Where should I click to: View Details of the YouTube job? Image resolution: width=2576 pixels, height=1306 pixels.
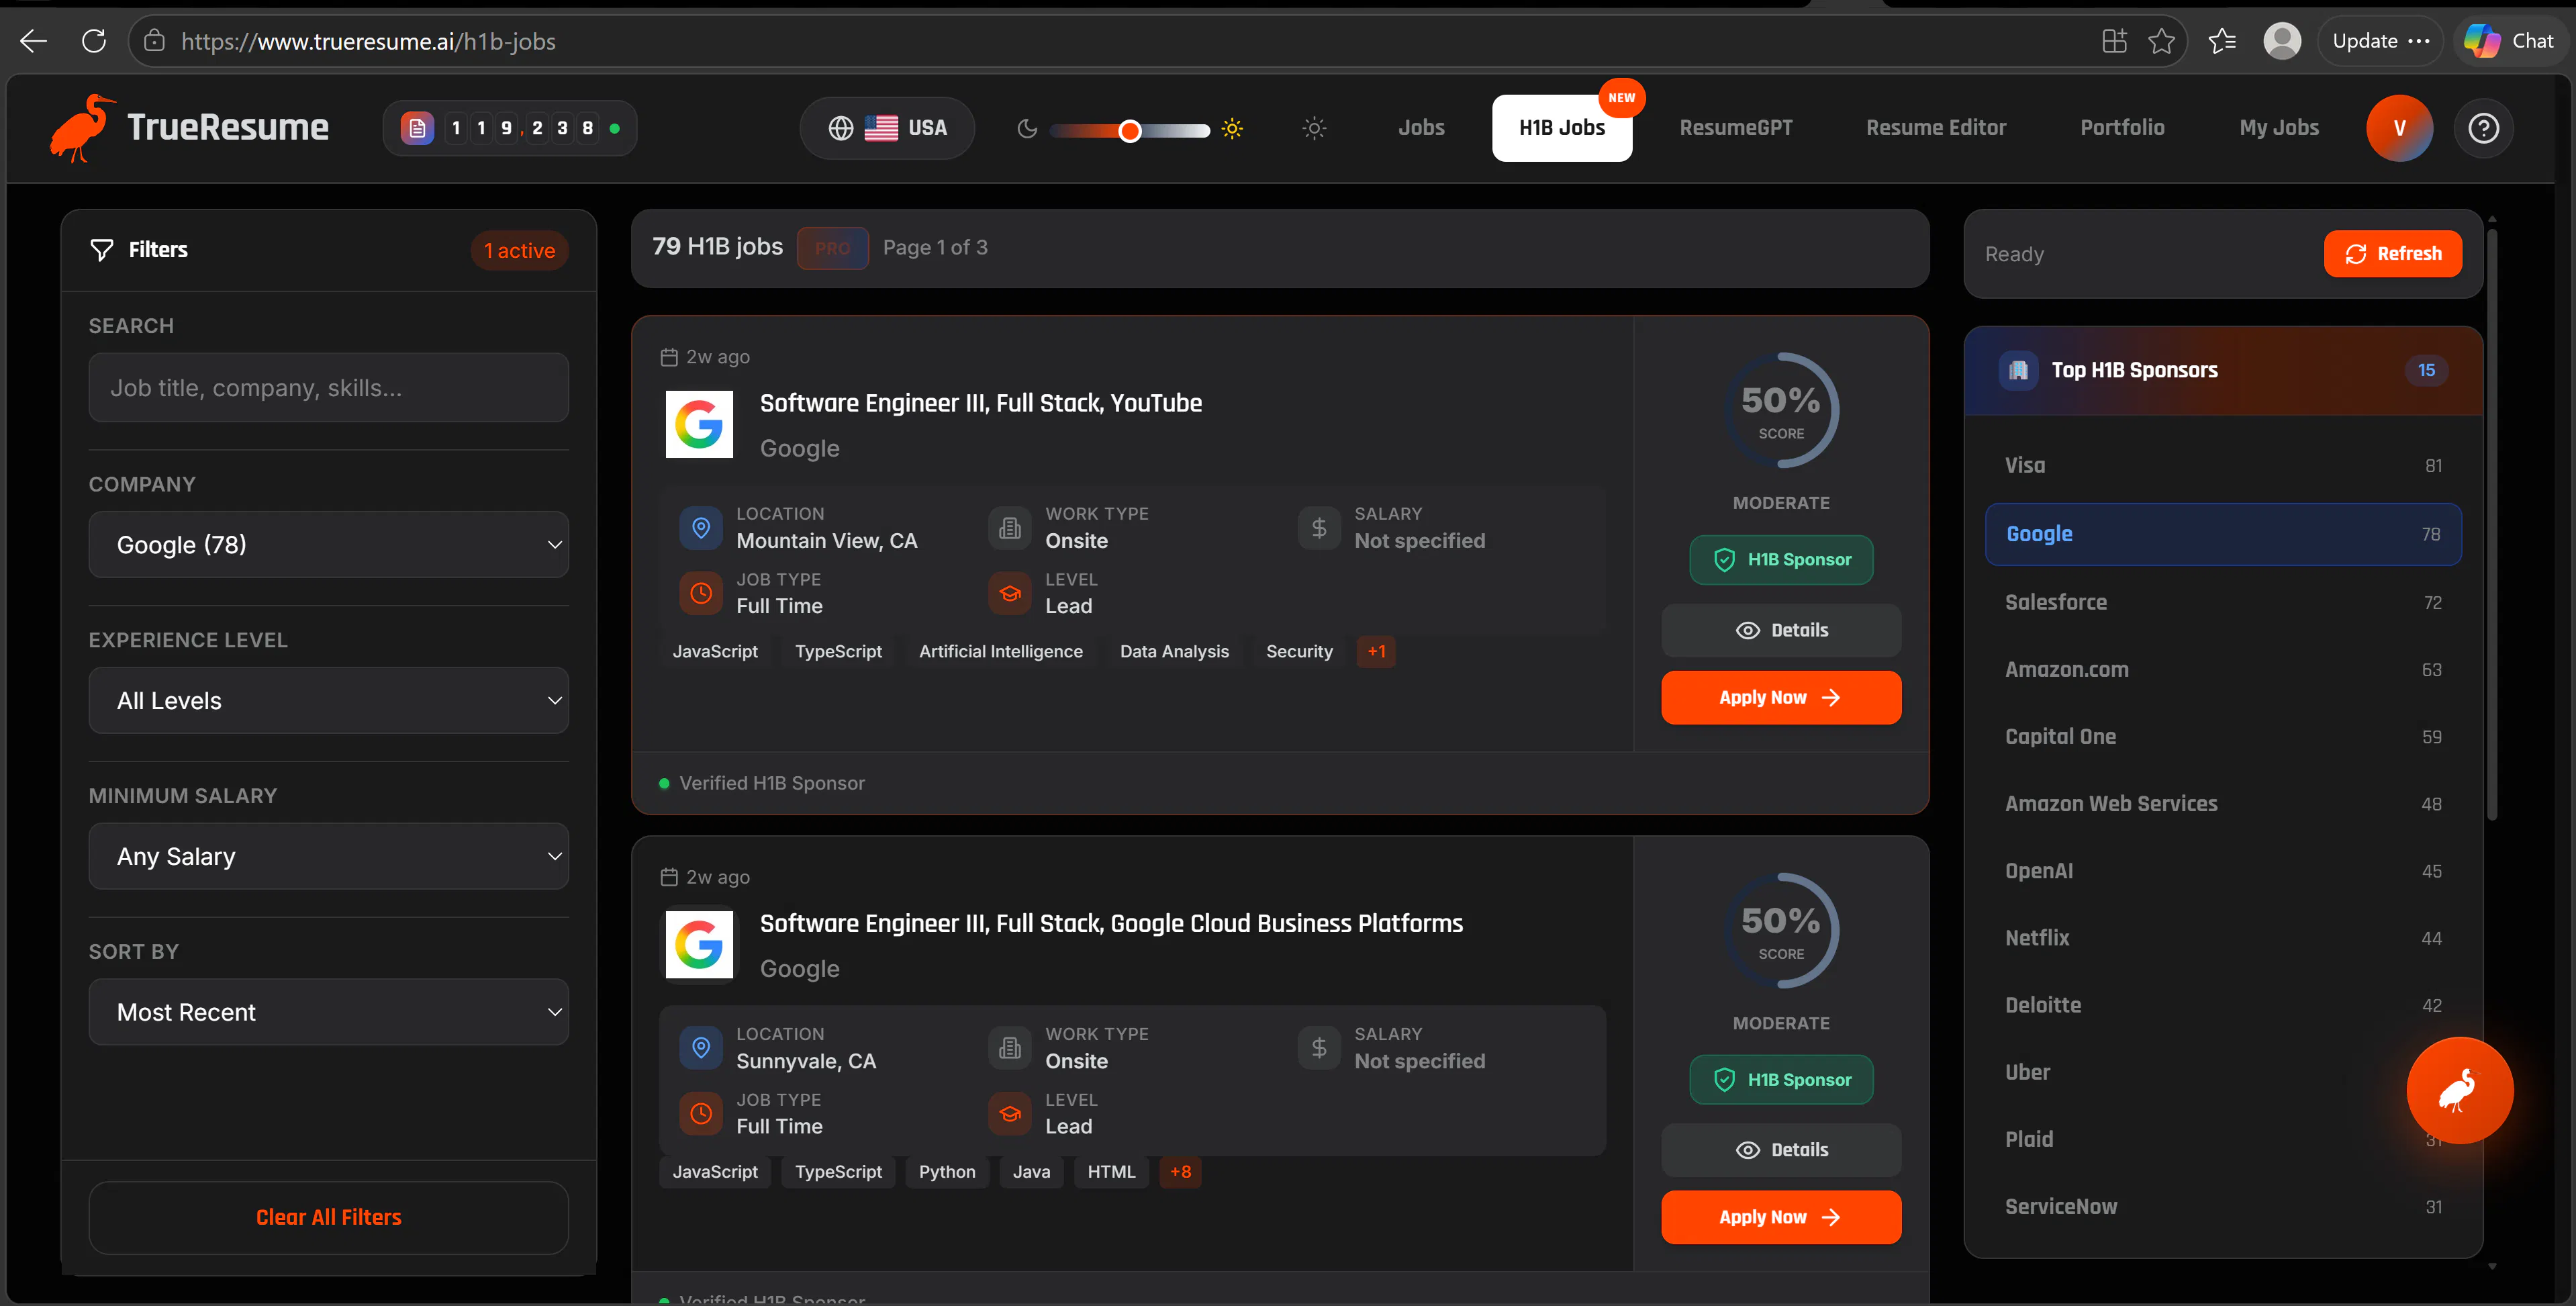click(1781, 631)
